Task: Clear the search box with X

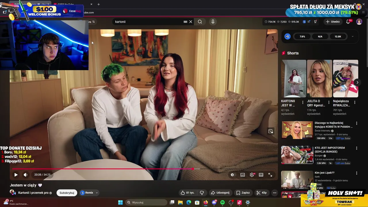Action: click(x=191, y=22)
